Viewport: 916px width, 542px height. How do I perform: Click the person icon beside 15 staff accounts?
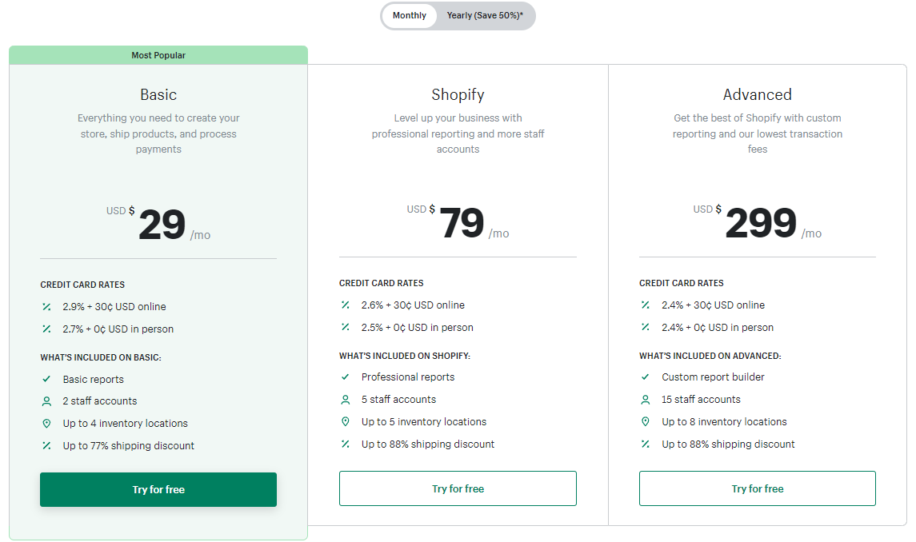coord(645,399)
